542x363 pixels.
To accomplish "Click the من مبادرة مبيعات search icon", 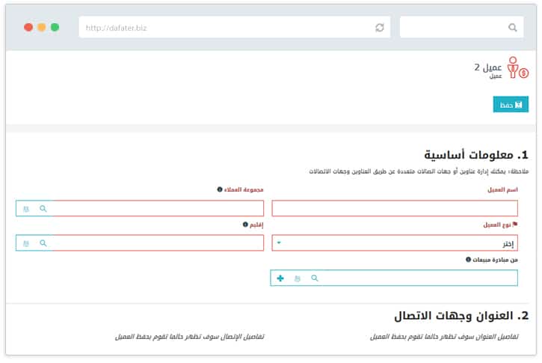I will point(314,278).
